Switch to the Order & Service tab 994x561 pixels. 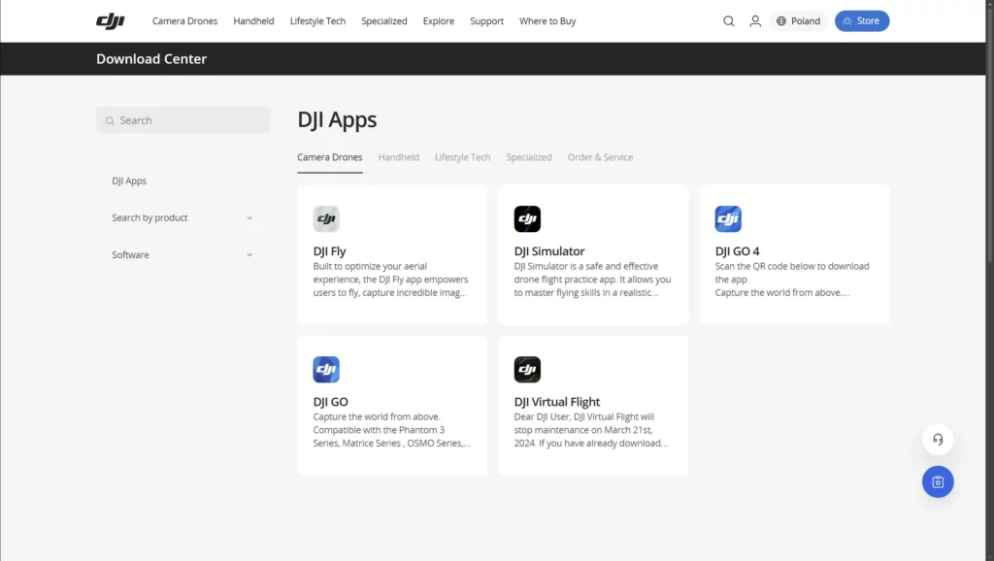tap(600, 157)
